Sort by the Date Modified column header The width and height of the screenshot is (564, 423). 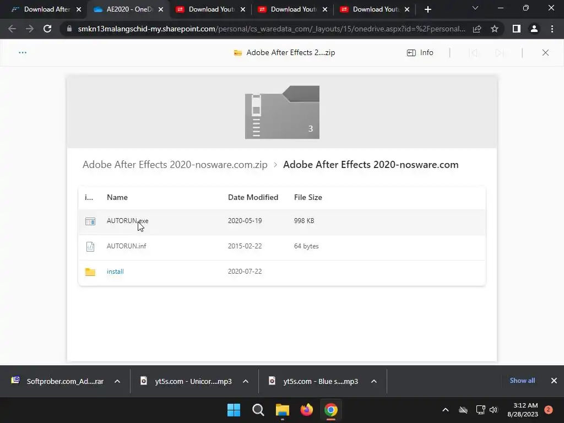(x=253, y=197)
